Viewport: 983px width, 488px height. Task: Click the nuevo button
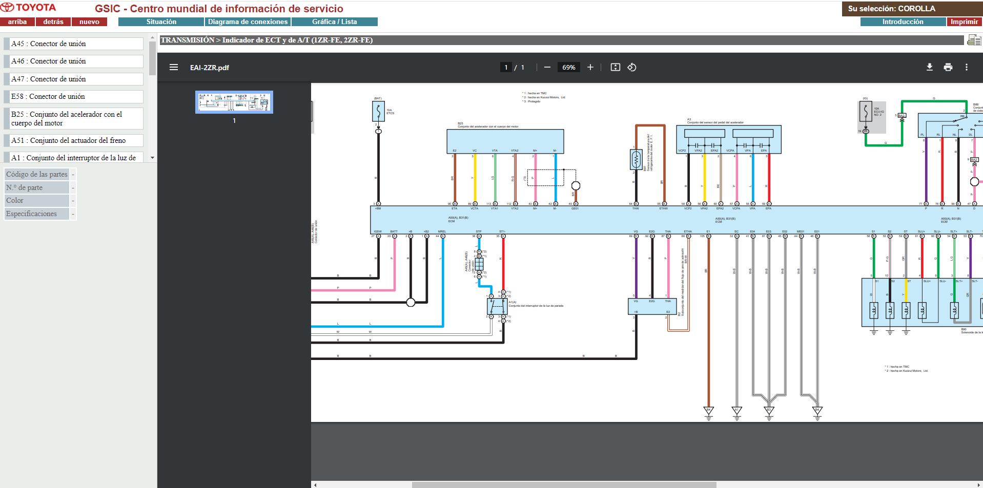tap(89, 22)
